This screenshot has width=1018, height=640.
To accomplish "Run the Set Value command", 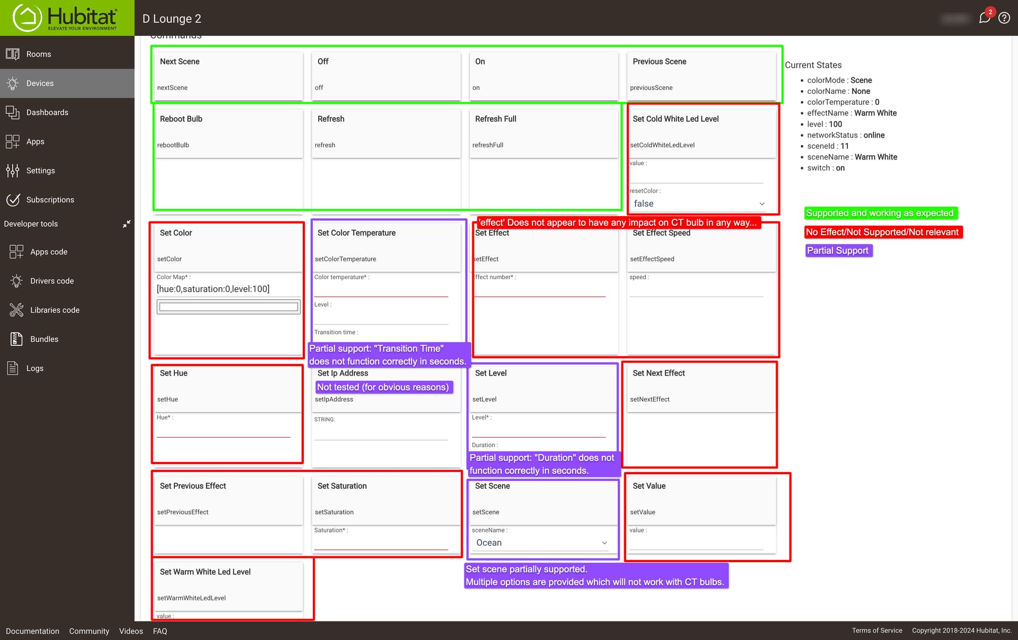I will pyautogui.click(x=701, y=500).
